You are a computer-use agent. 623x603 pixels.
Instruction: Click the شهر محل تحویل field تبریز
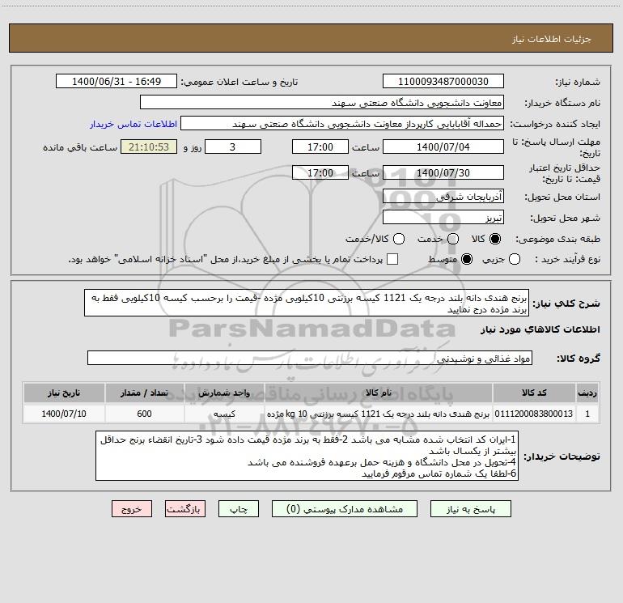coord(443,217)
